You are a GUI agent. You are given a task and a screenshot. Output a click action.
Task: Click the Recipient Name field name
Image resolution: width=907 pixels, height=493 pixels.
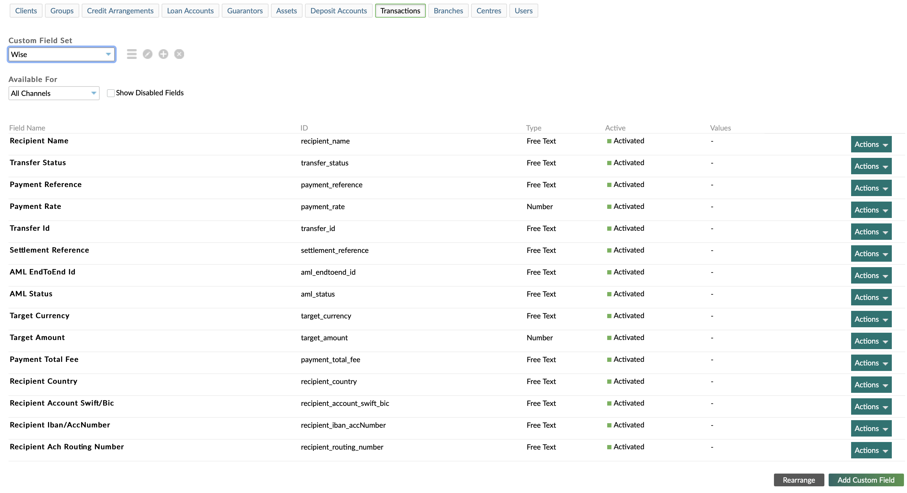click(x=39, y=141)
